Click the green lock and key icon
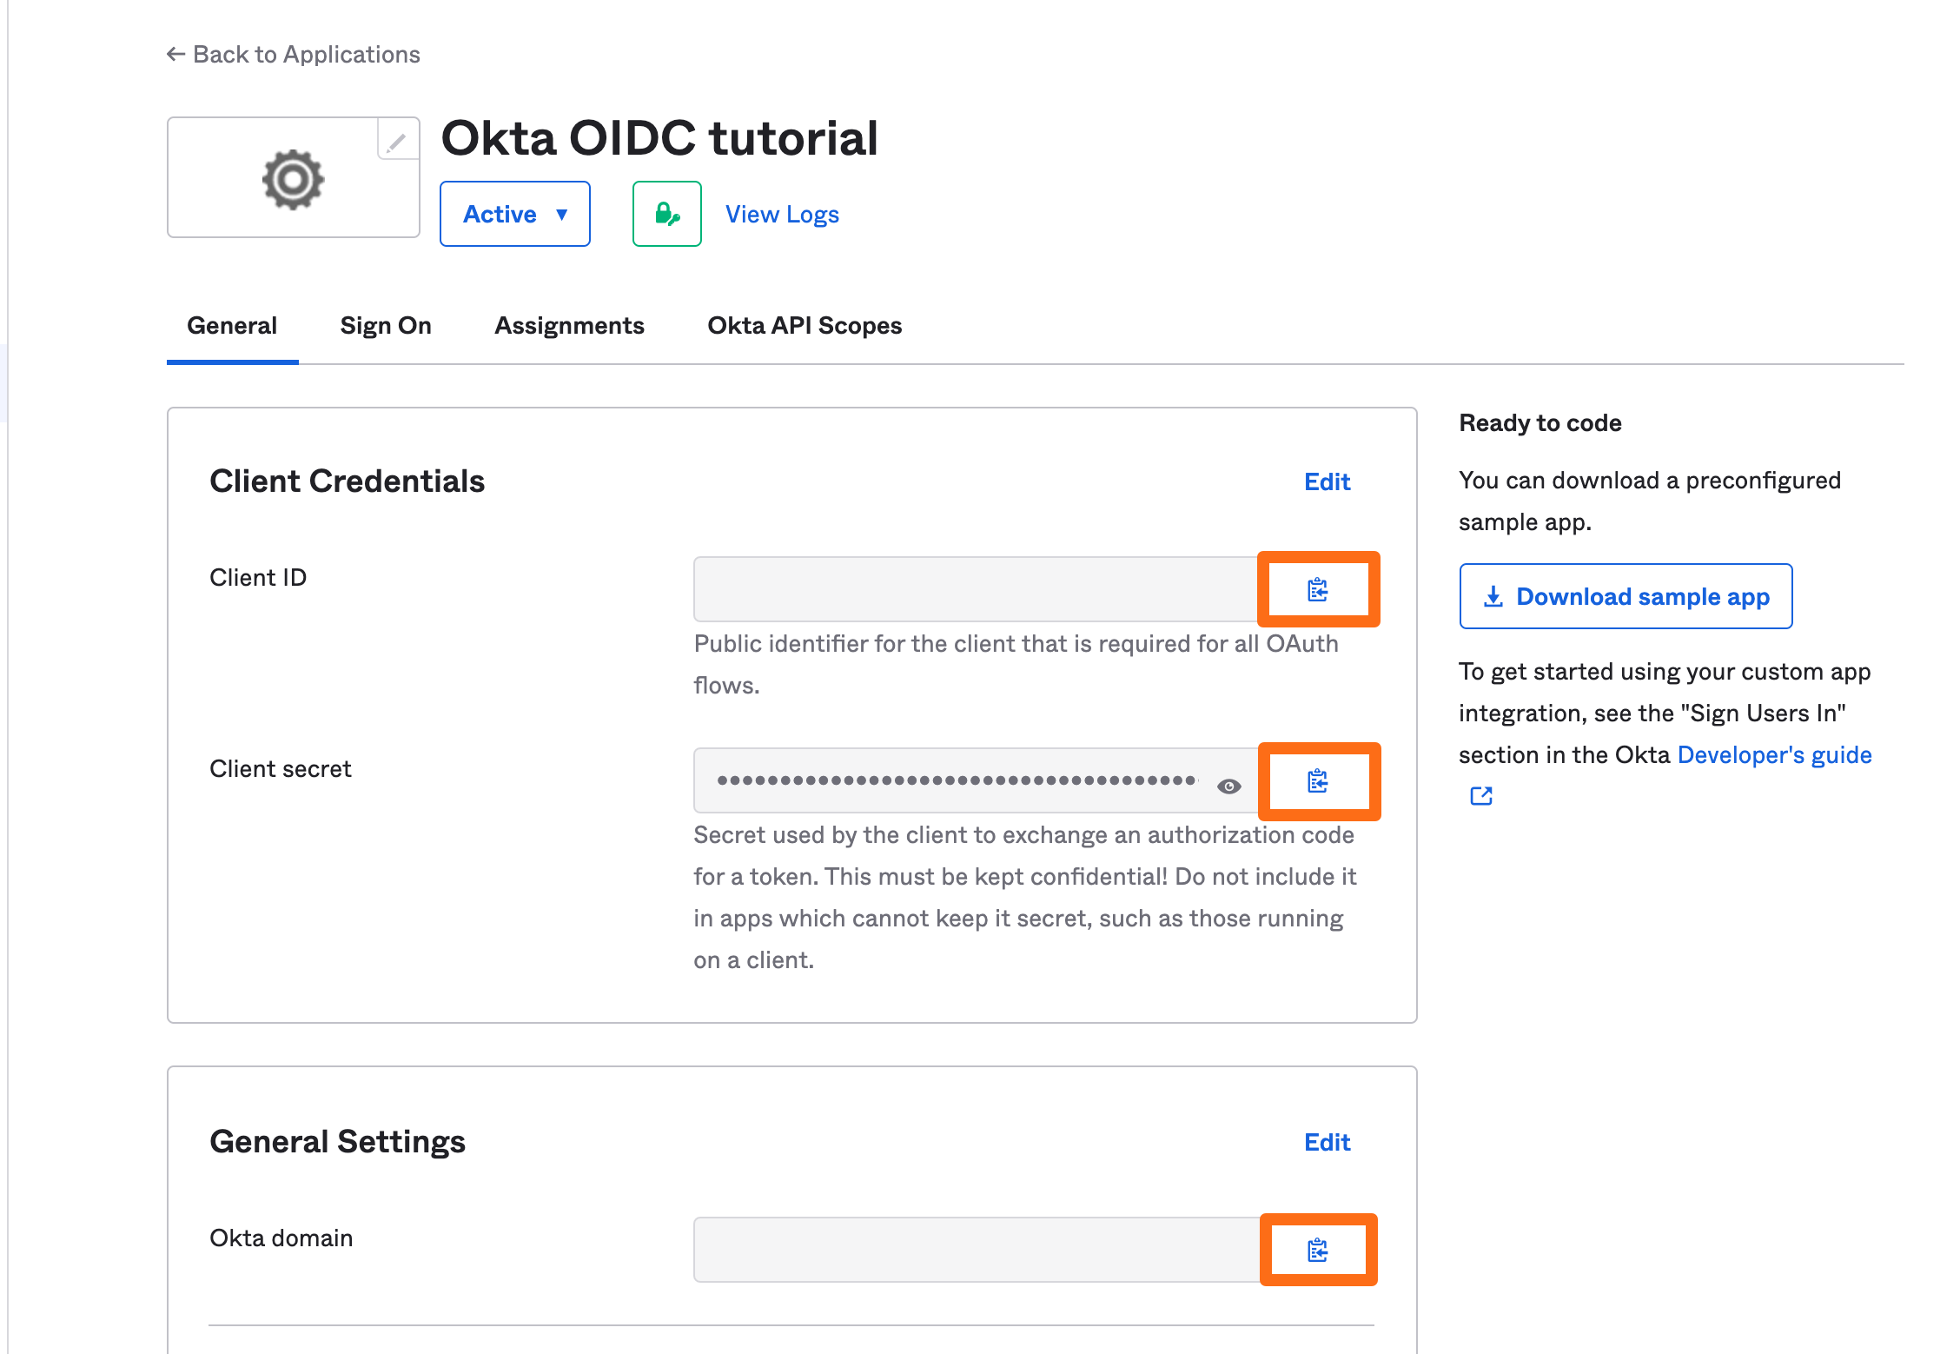Viewport: 1960px width, 1354px height. coord(666,214)
